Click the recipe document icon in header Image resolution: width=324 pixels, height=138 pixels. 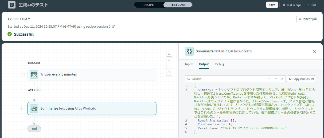[12, 5]
